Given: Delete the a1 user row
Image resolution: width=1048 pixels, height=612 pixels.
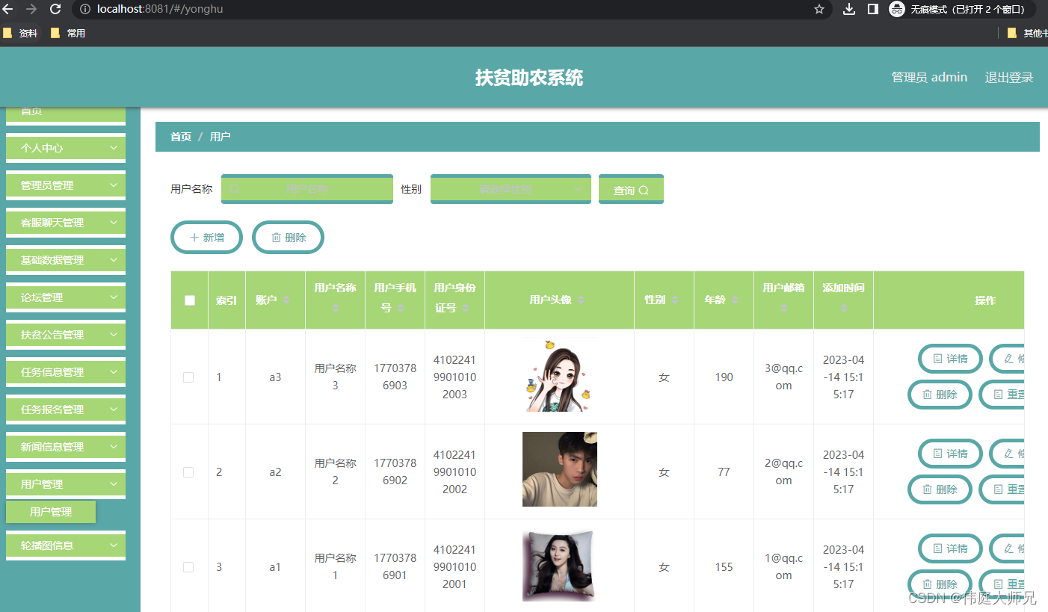Looking at the screenshot, I should click(x=940, y=584).
